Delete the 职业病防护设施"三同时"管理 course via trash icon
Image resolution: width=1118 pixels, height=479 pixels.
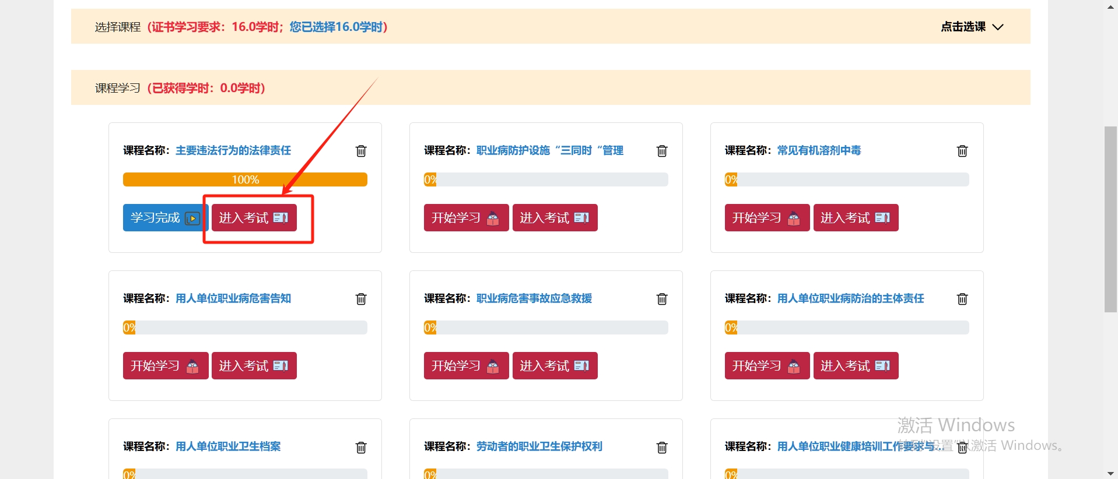click(x=662, y=151)
